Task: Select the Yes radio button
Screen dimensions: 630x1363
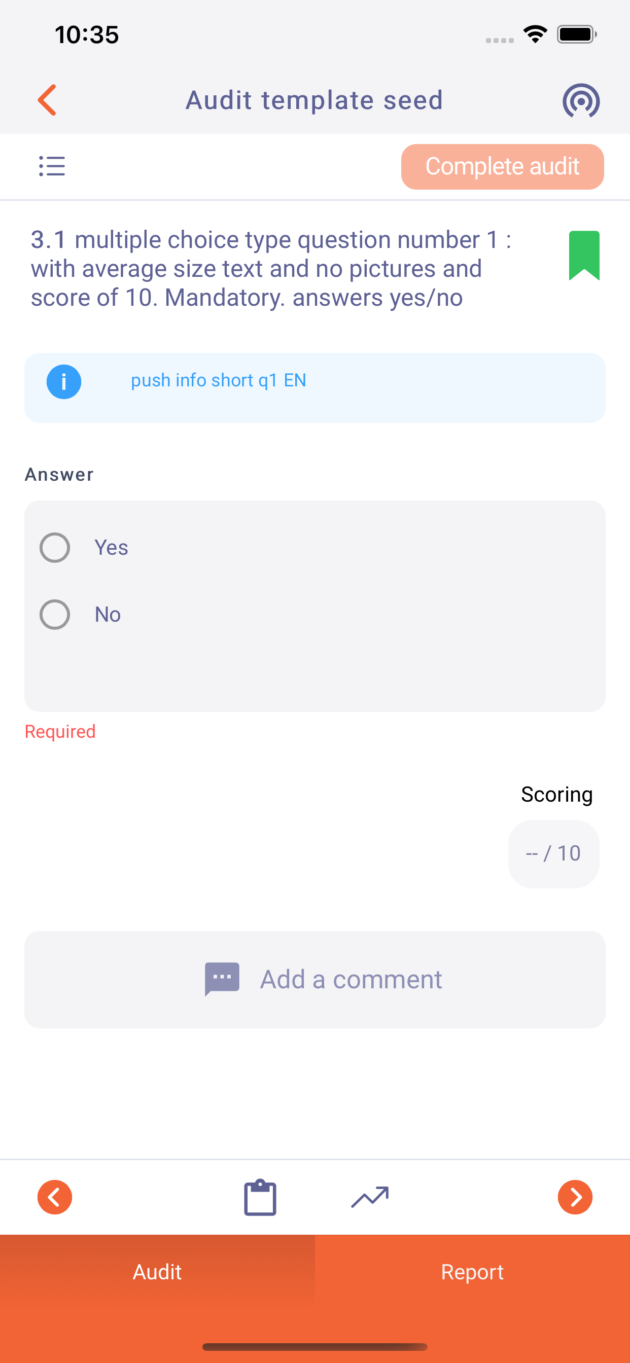Action: [x=55, y=547]
